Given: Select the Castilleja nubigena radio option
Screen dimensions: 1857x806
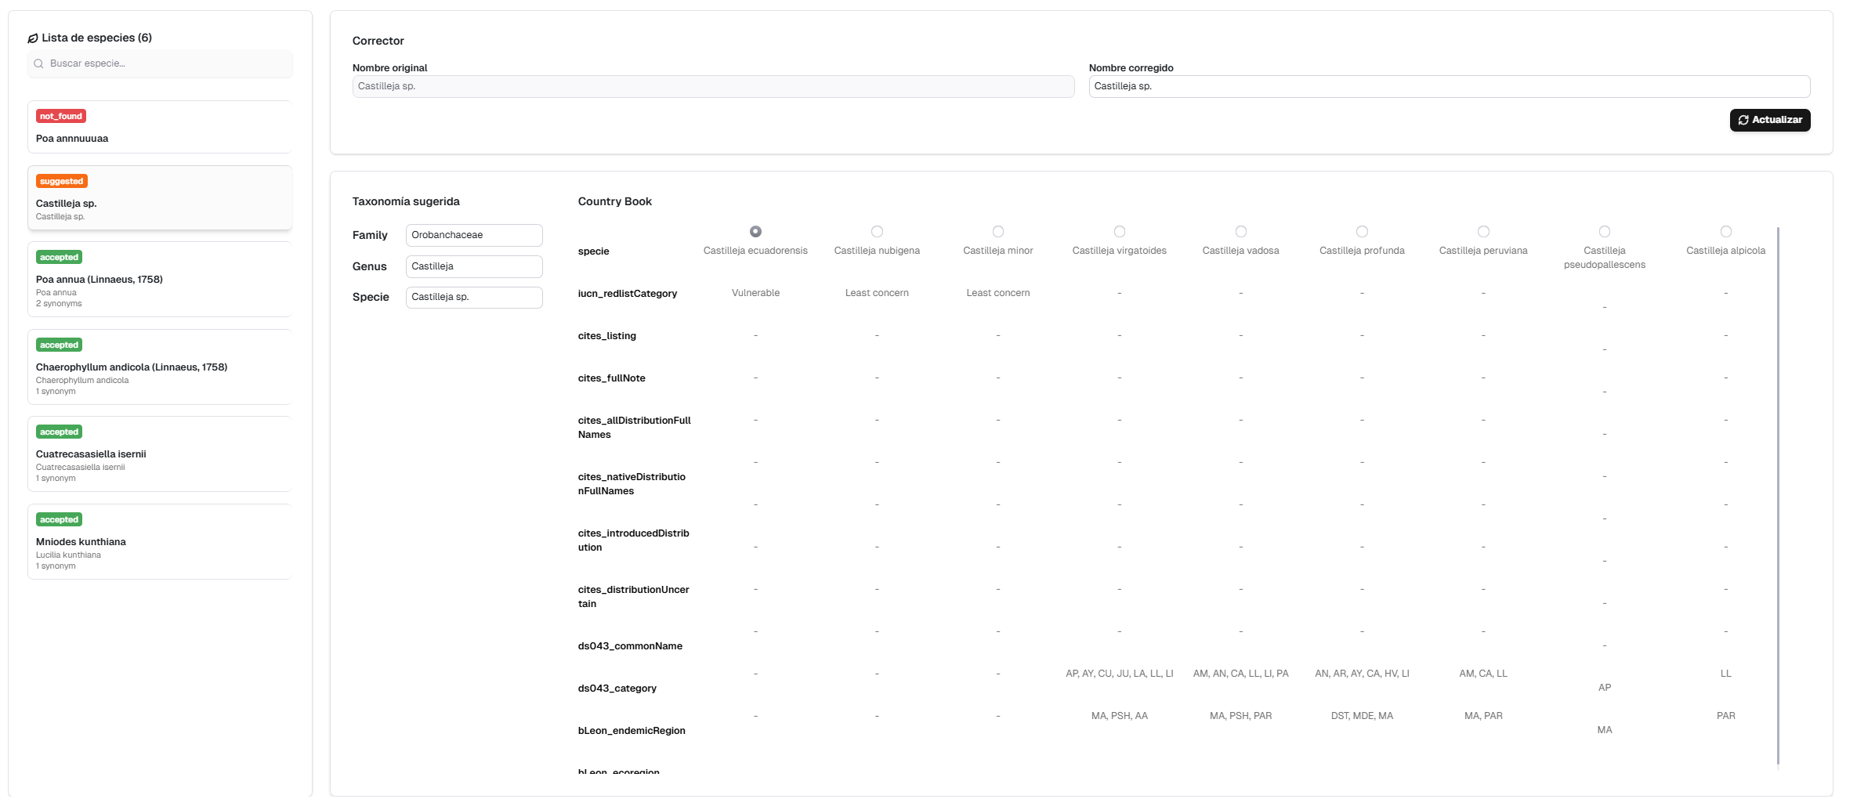Looking at the screenshot, I should point(877,232).
